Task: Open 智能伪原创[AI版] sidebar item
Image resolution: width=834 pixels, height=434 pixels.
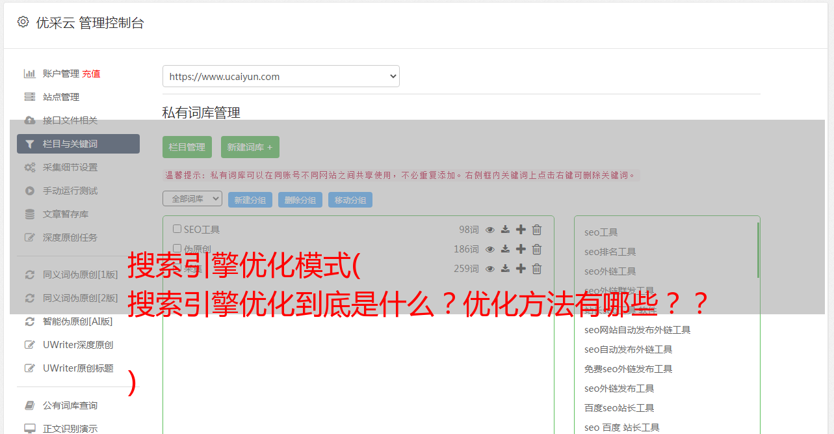Action: click(x=78, y=321)
